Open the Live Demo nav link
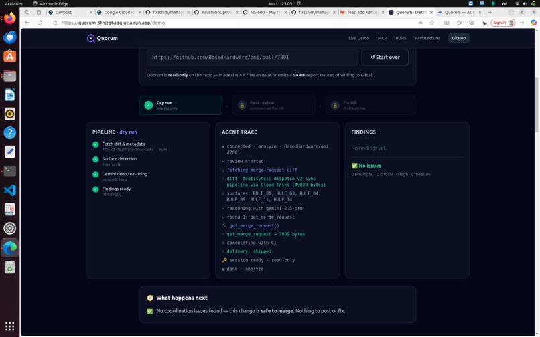 358,38
